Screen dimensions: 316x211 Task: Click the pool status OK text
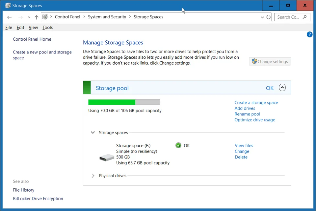click(x=270, y=88)
